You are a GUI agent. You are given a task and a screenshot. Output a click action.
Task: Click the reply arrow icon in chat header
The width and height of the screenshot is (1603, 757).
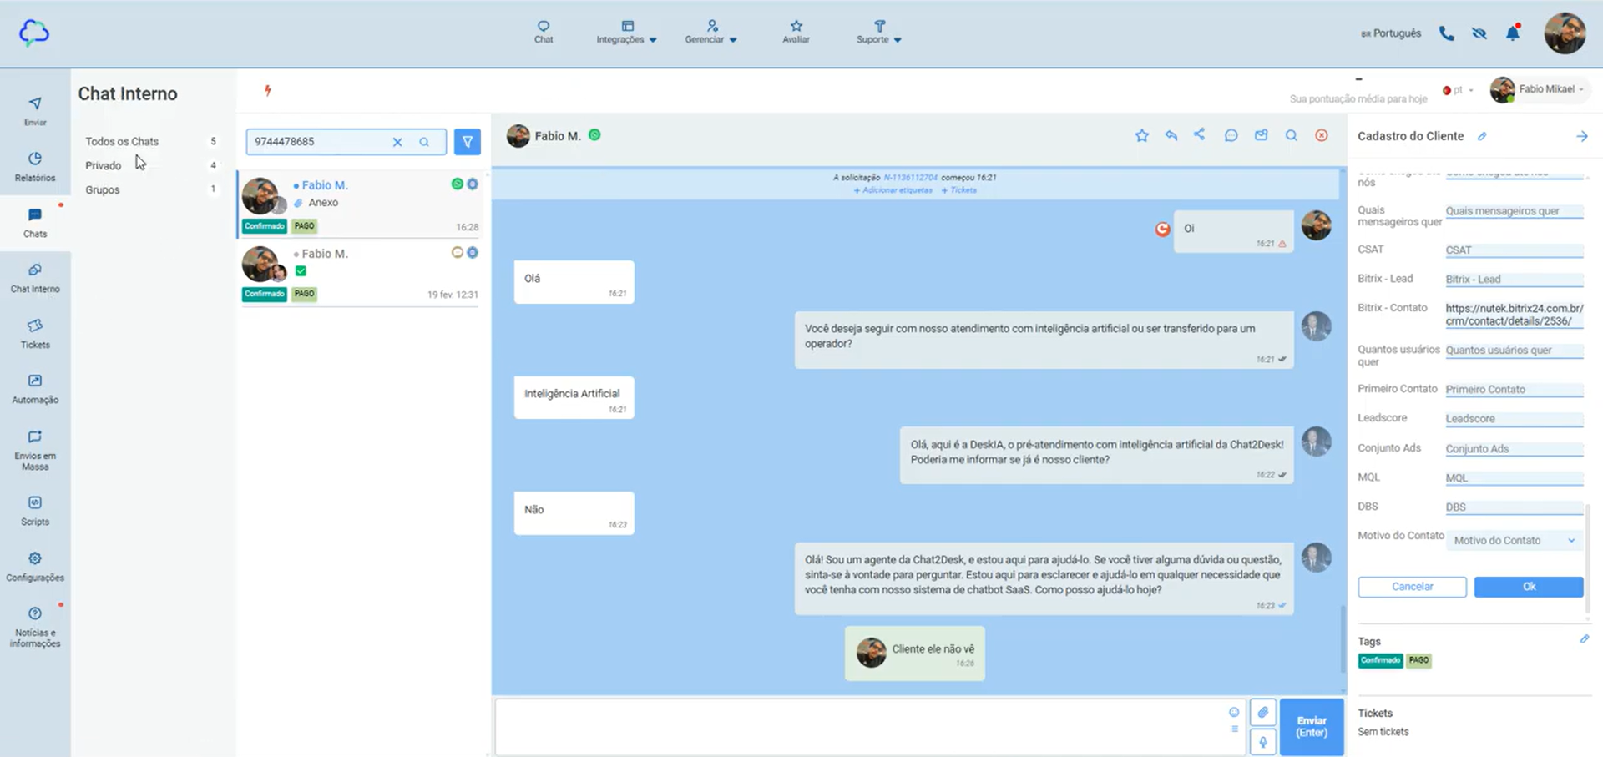click(1171, 135)
